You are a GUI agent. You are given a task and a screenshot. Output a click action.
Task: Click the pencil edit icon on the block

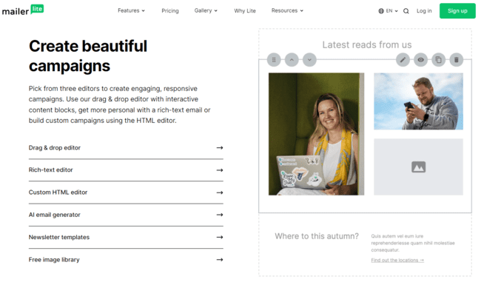pos(403,60)
